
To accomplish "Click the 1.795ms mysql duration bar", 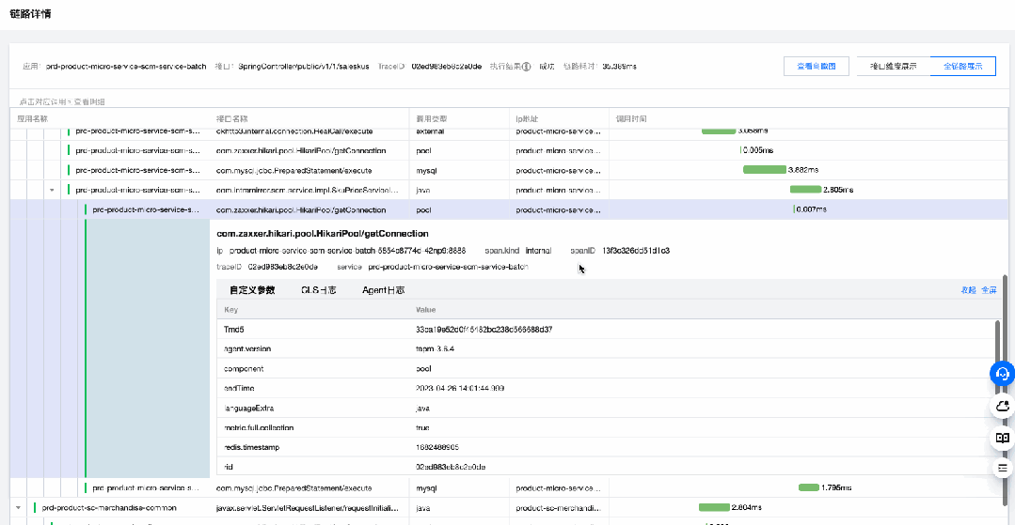I will pyautogui.click(x=808, y=487).
